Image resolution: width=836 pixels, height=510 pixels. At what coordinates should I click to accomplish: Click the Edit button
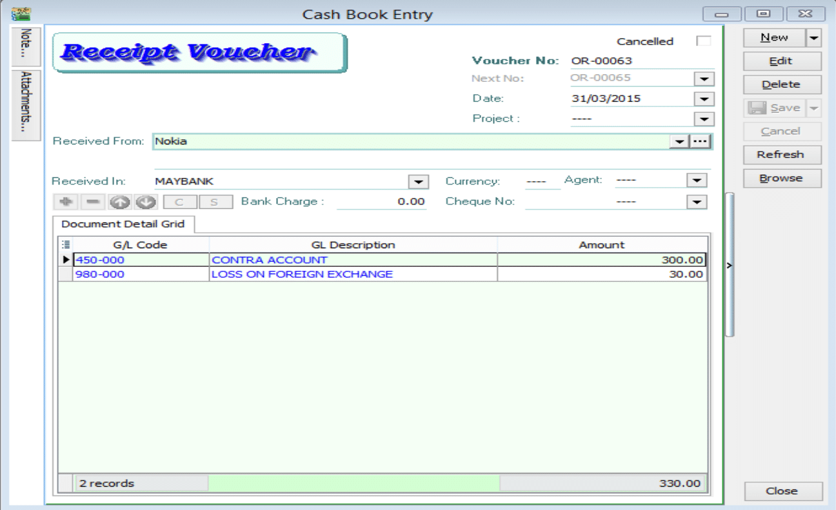[x=781, y=61]
